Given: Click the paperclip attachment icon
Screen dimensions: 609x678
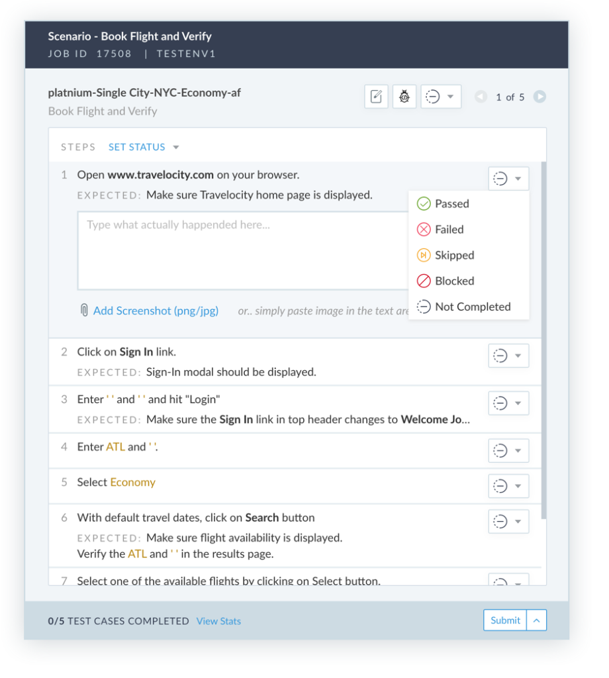Looking at the screenshot, I should [x=84, y=311].
